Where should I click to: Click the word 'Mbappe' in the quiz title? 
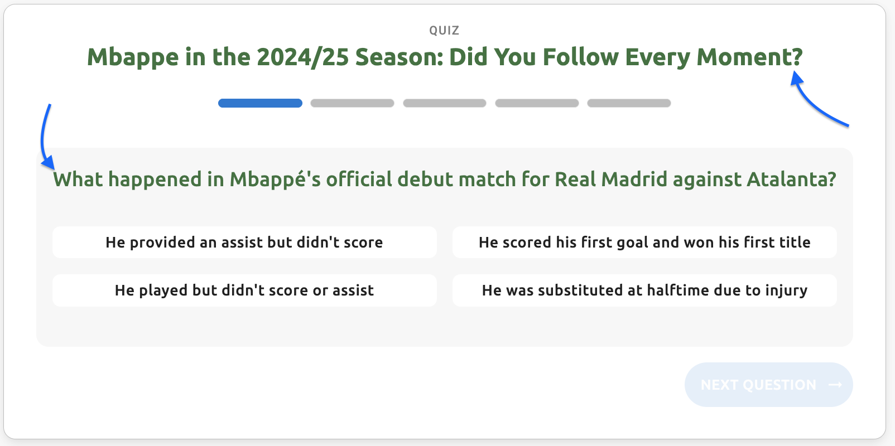(x=133, y=57)
